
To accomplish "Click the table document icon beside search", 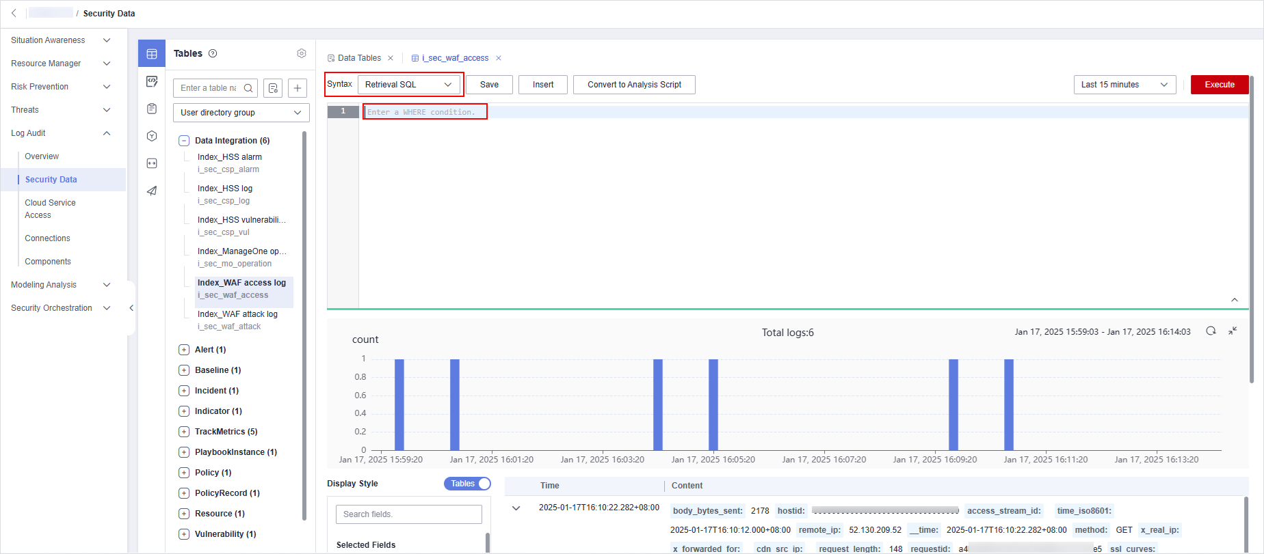I will point(273,88).
